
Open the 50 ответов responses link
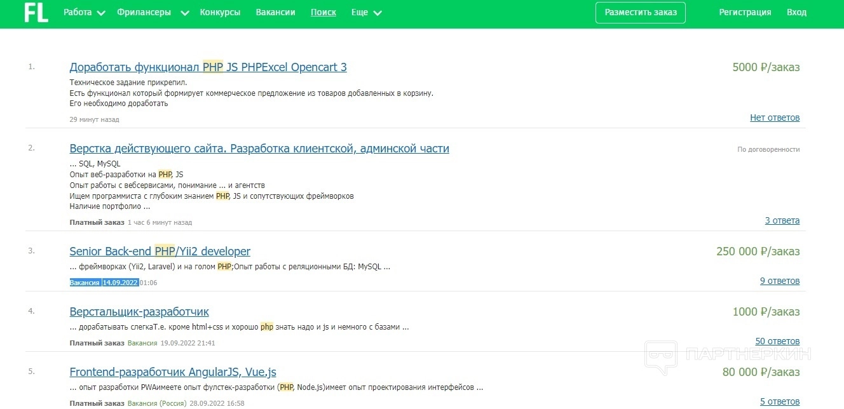[x=777, y=341]
